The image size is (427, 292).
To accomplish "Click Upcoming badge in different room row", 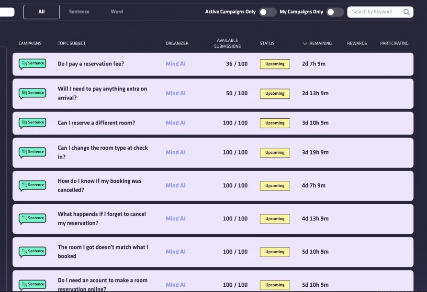I will pos(275,123).
